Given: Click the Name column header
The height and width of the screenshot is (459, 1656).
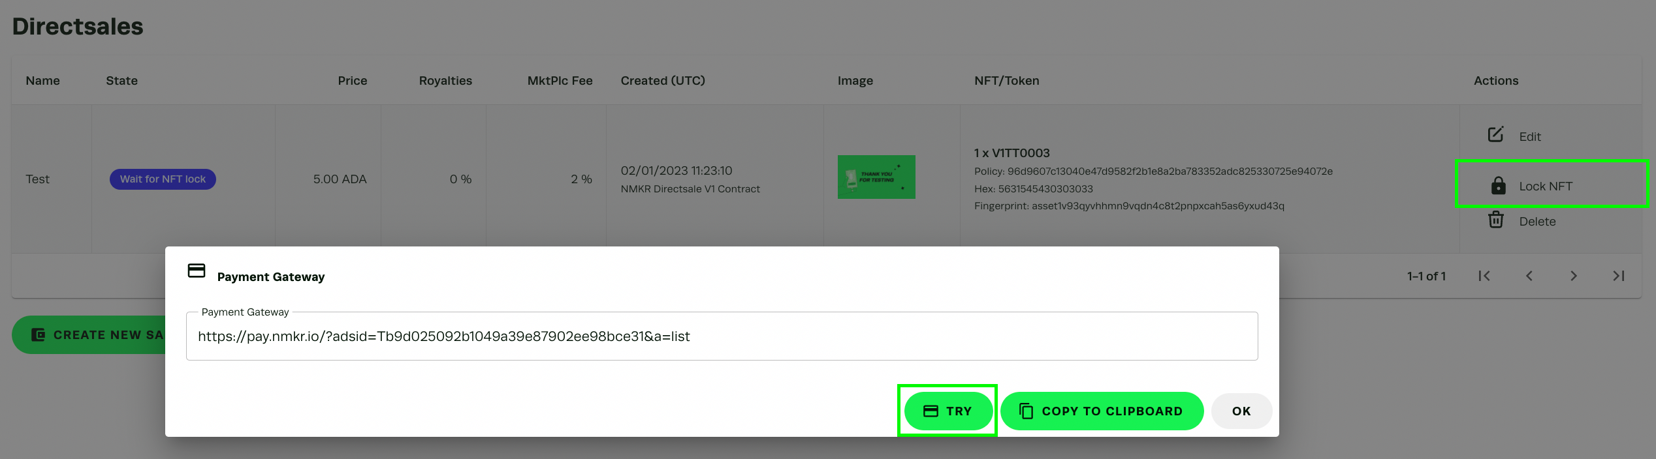Looking at the screenshot, I should click(42, 81).
